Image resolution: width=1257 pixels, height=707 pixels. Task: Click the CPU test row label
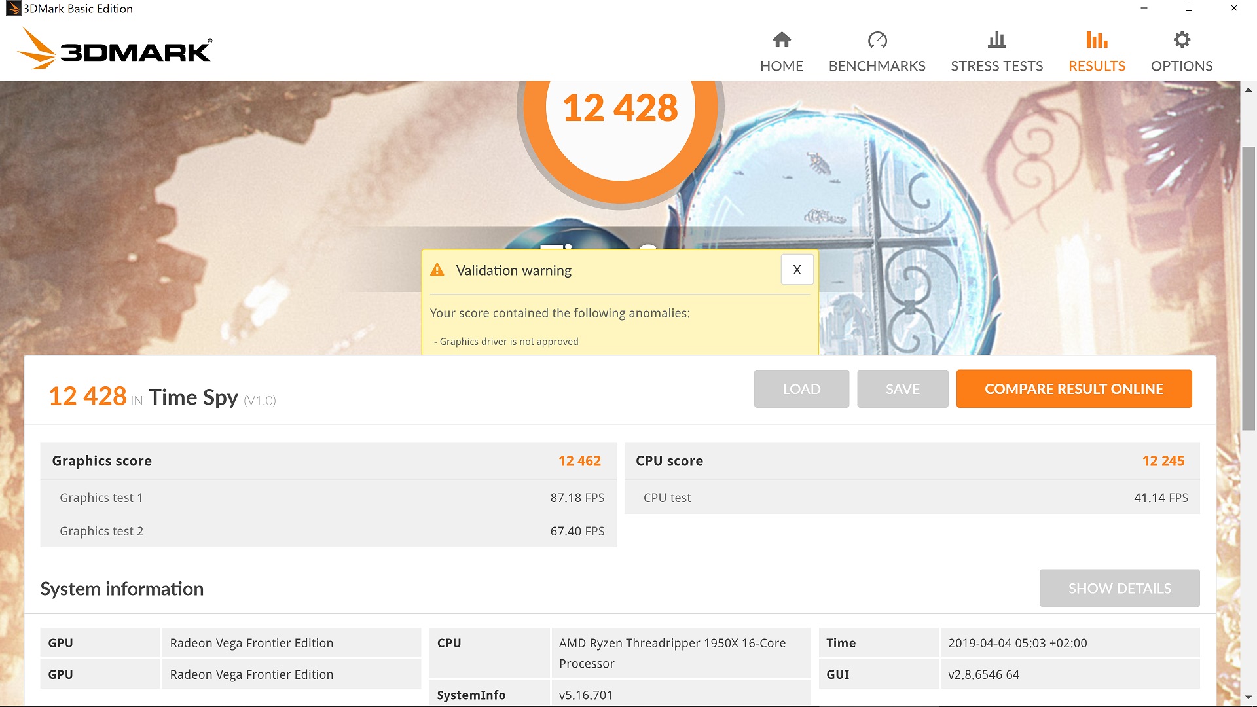pos(667,498)
